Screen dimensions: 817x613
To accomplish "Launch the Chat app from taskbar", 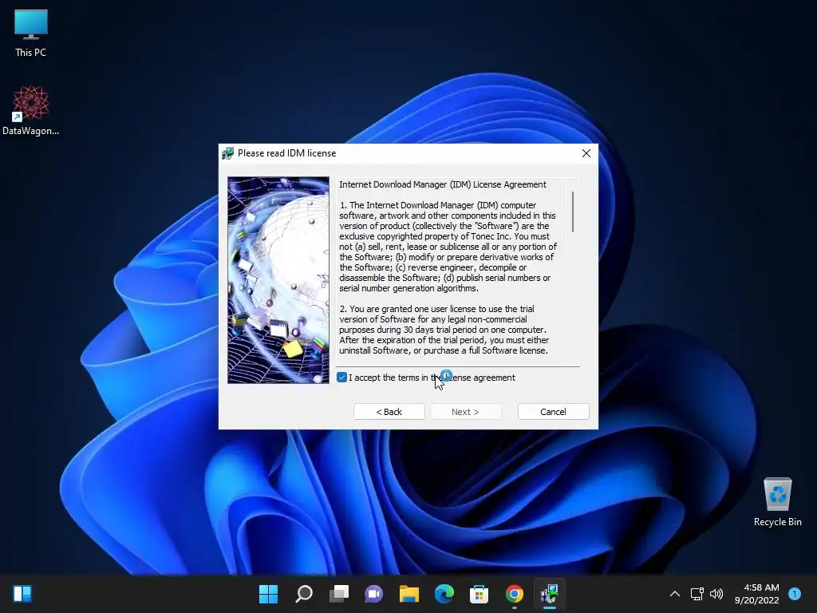I will click(x=373, y=594).
